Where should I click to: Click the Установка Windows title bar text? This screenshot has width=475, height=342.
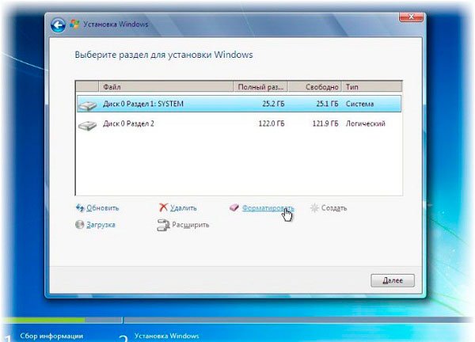pyautogui.click(x=116, y=25)
